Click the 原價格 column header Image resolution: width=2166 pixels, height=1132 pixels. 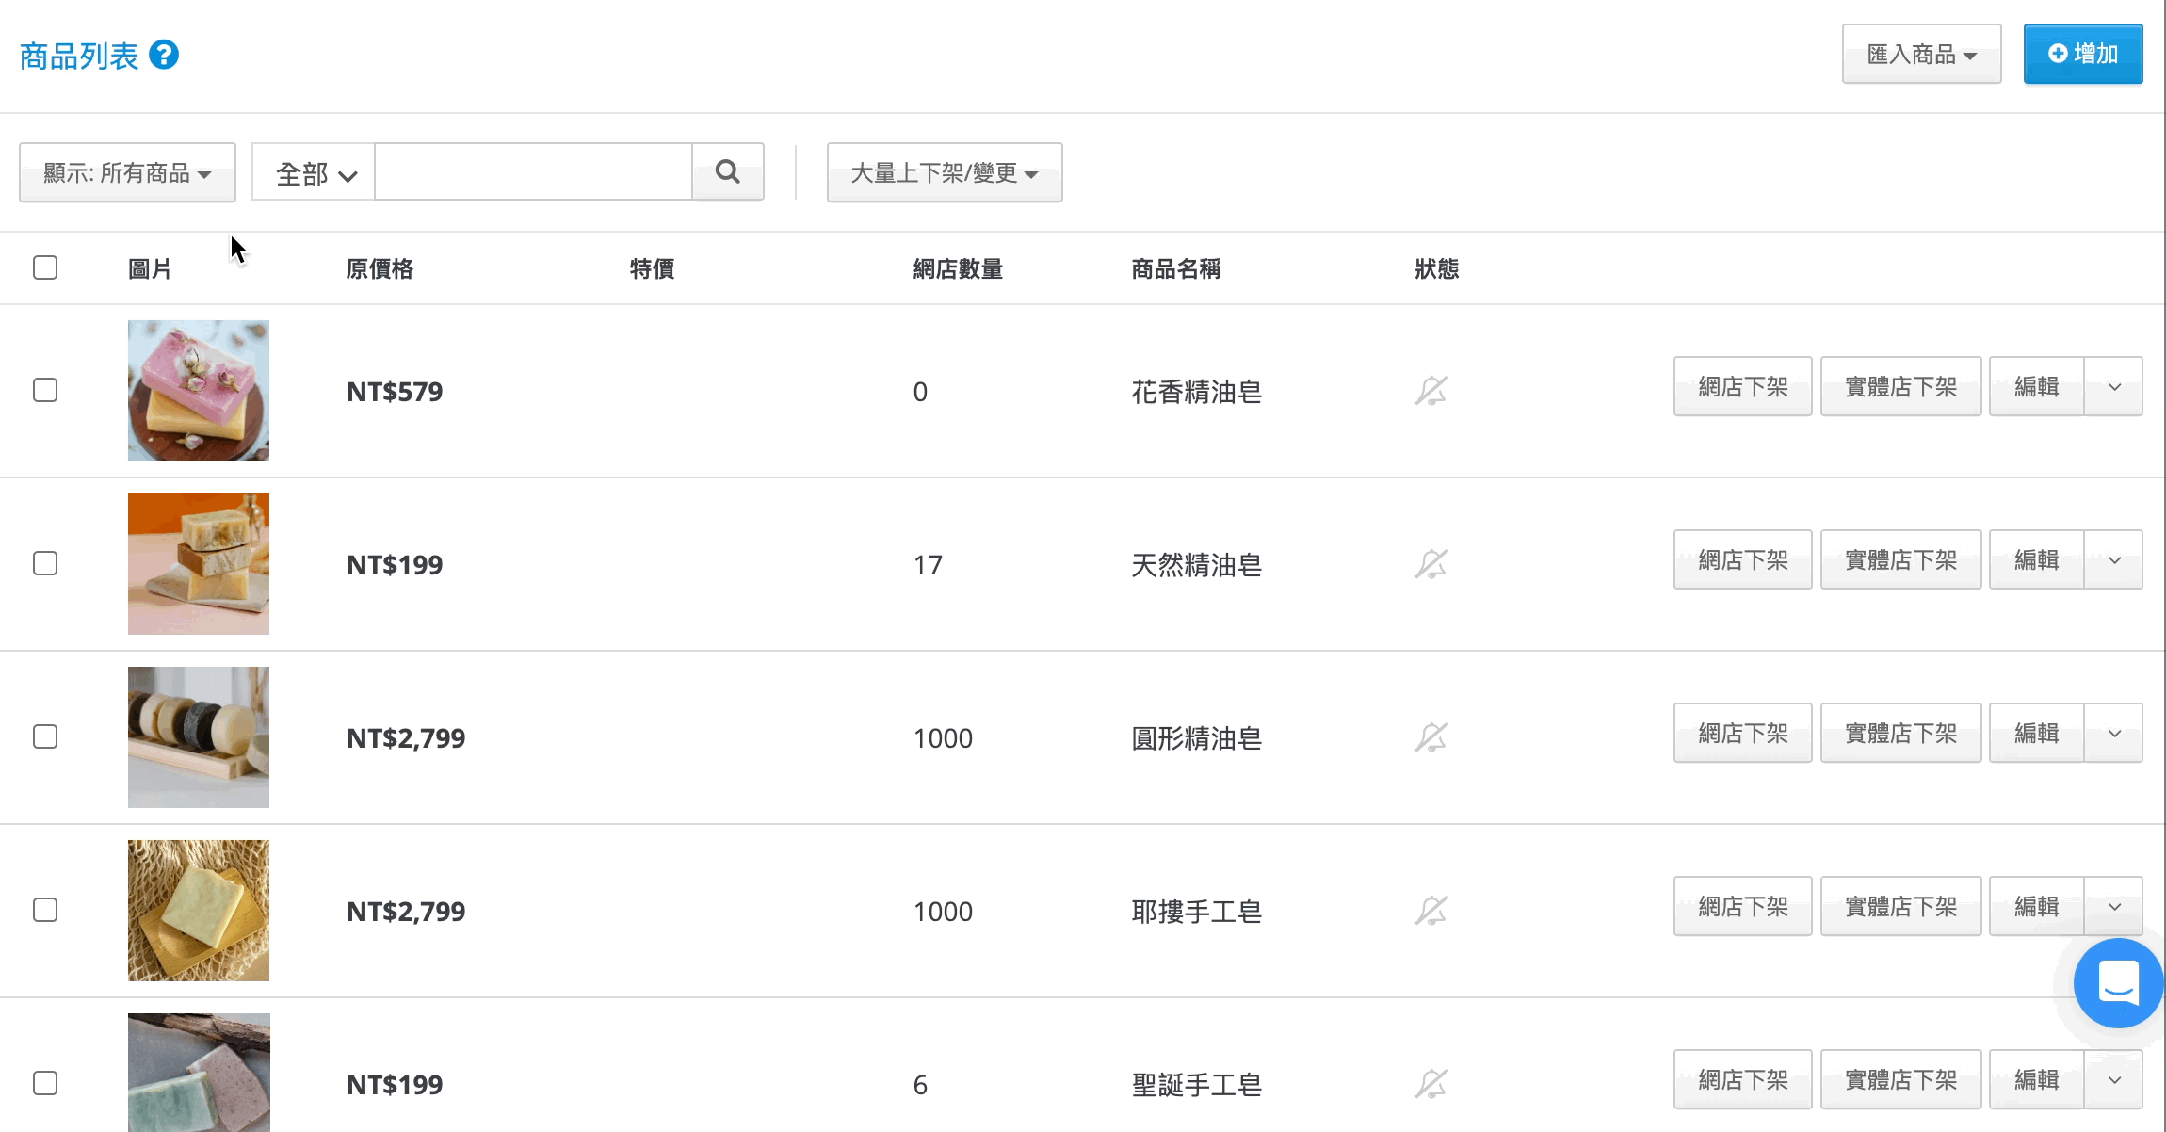380,268
